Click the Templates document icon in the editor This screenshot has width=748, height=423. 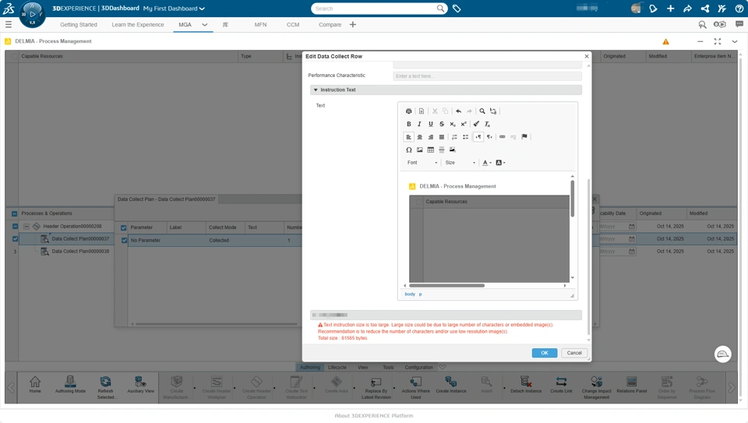point(422,111)
